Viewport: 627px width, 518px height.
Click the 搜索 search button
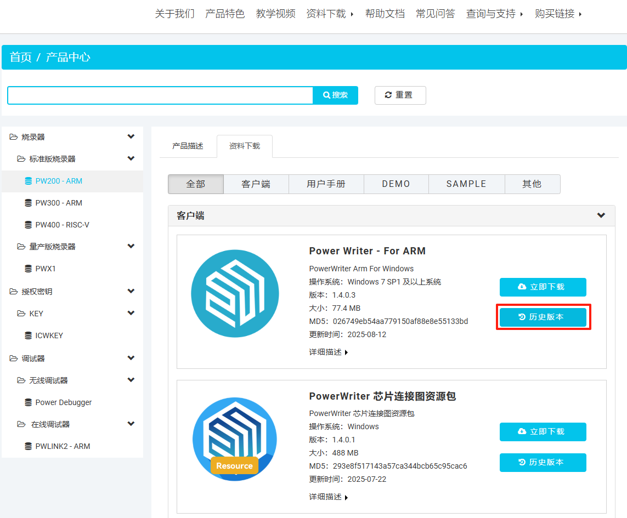pos(335,95)
